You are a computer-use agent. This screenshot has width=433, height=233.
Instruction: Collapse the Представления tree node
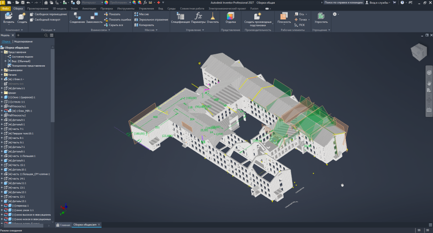2,52
